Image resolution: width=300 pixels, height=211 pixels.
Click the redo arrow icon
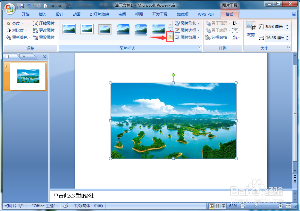point(39,6)
